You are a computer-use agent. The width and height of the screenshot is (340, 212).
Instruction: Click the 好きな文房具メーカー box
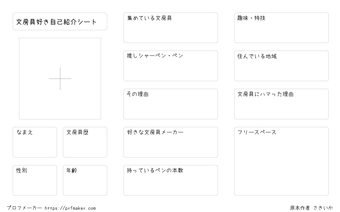click(171, 142)
